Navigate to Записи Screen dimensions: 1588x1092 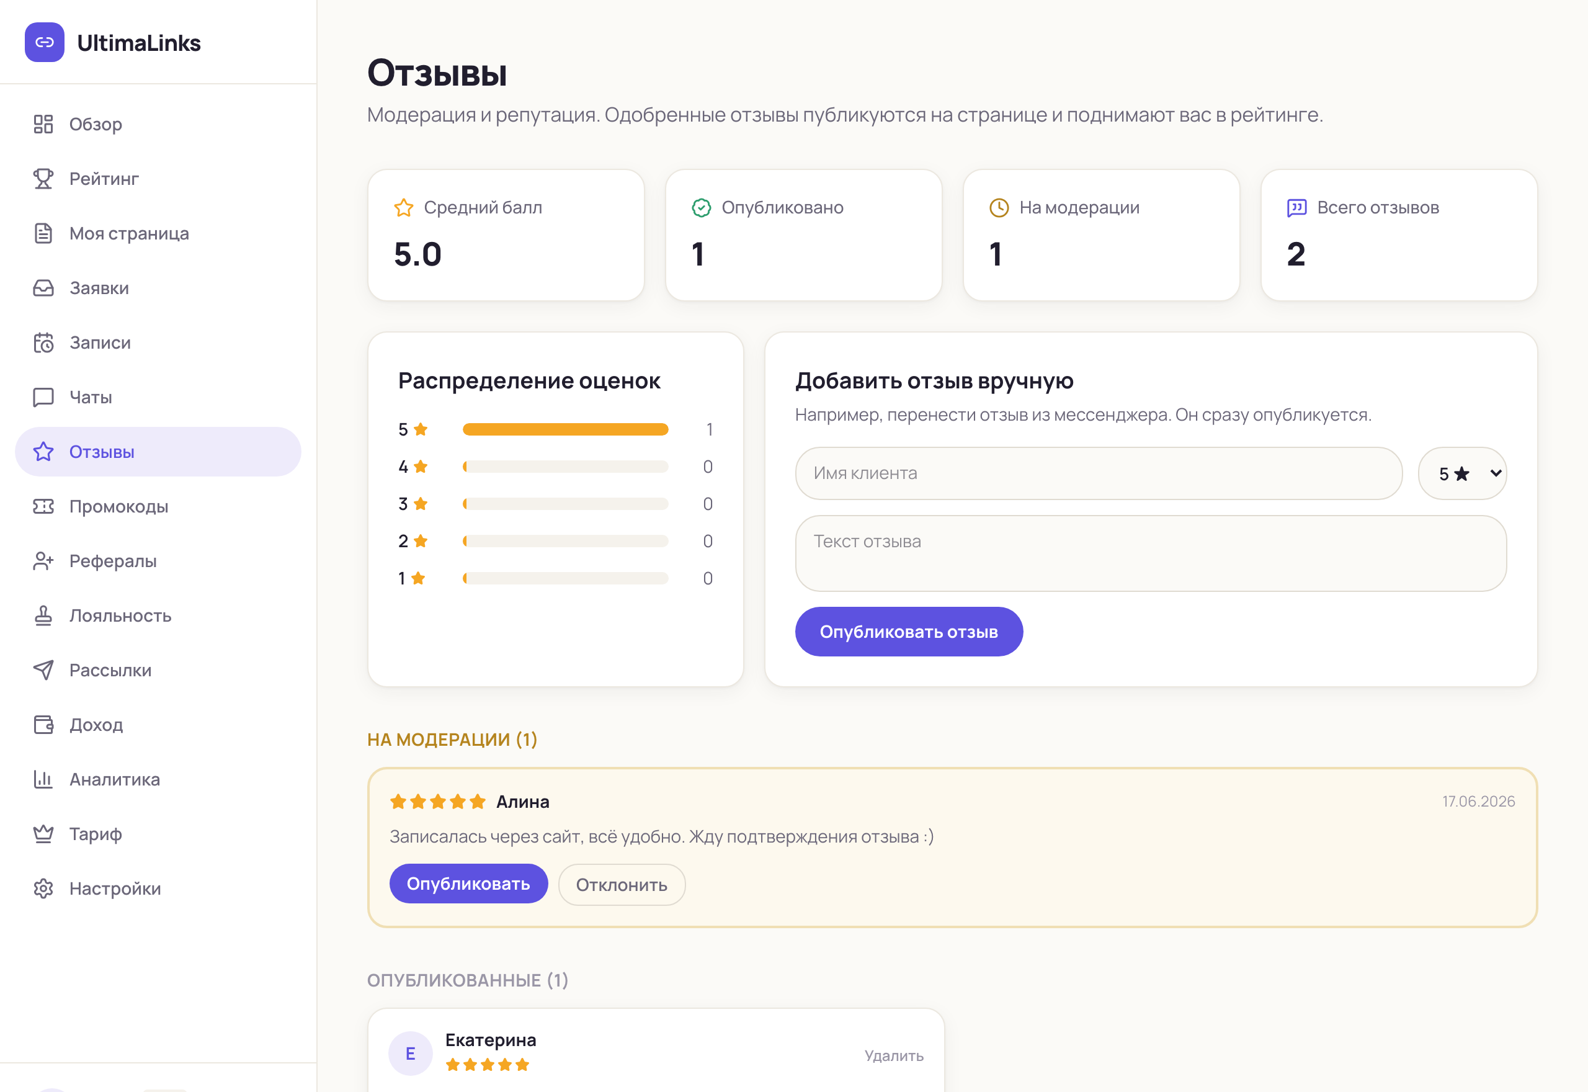(158, 342)
